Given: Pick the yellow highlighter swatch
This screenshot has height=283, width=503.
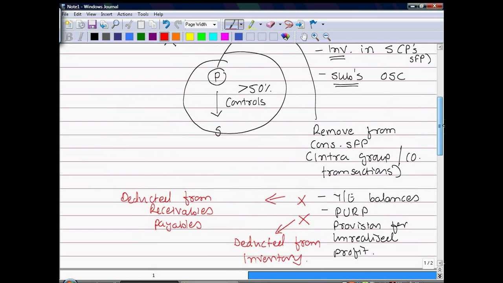Looking at the screenshot, I should click(x=190, y=37).
